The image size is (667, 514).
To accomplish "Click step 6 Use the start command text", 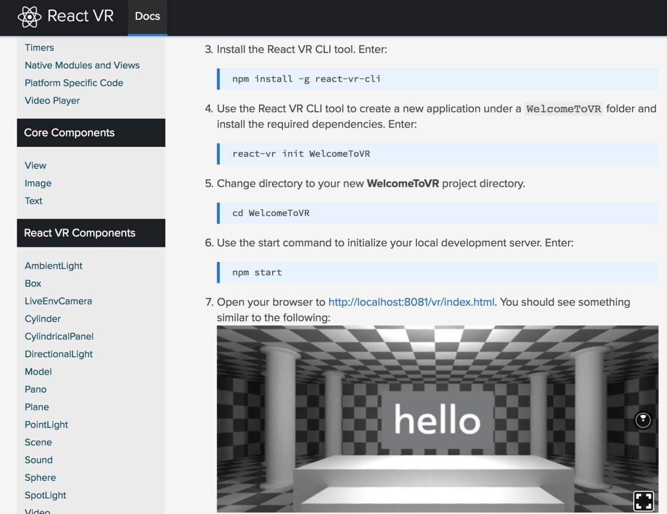I will [395, 243].
